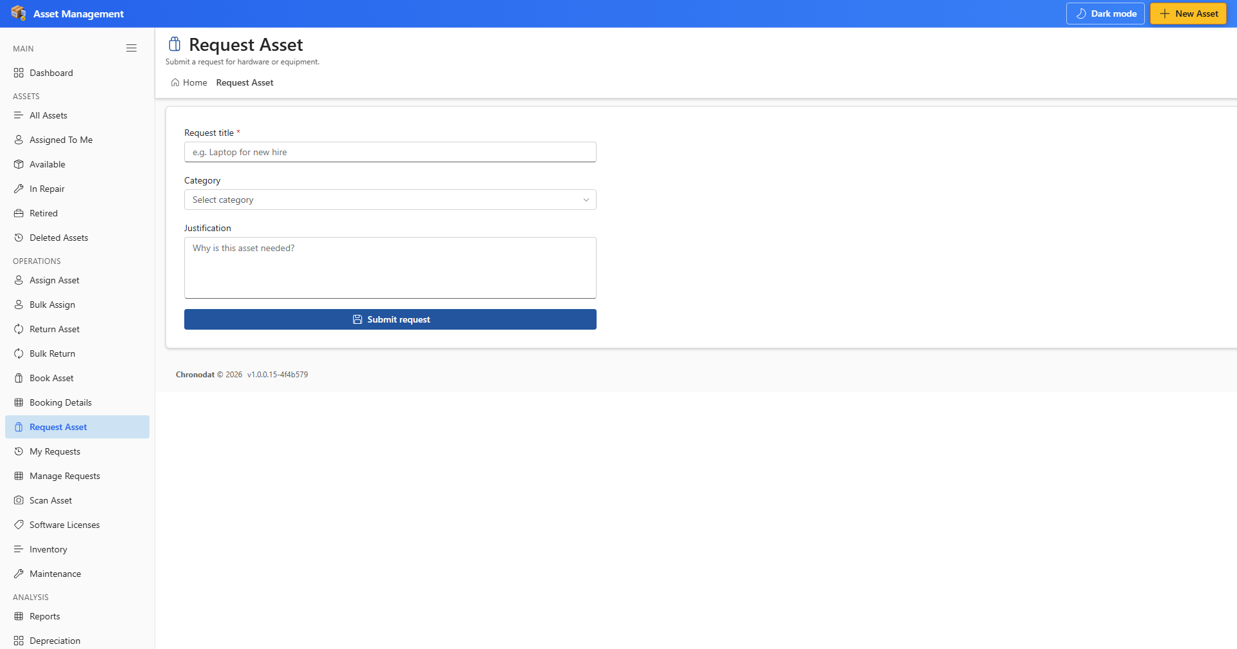The image size is (1237, 649).
Task: Click the Scan Asset camera icon
Action: tap(19, 500)
